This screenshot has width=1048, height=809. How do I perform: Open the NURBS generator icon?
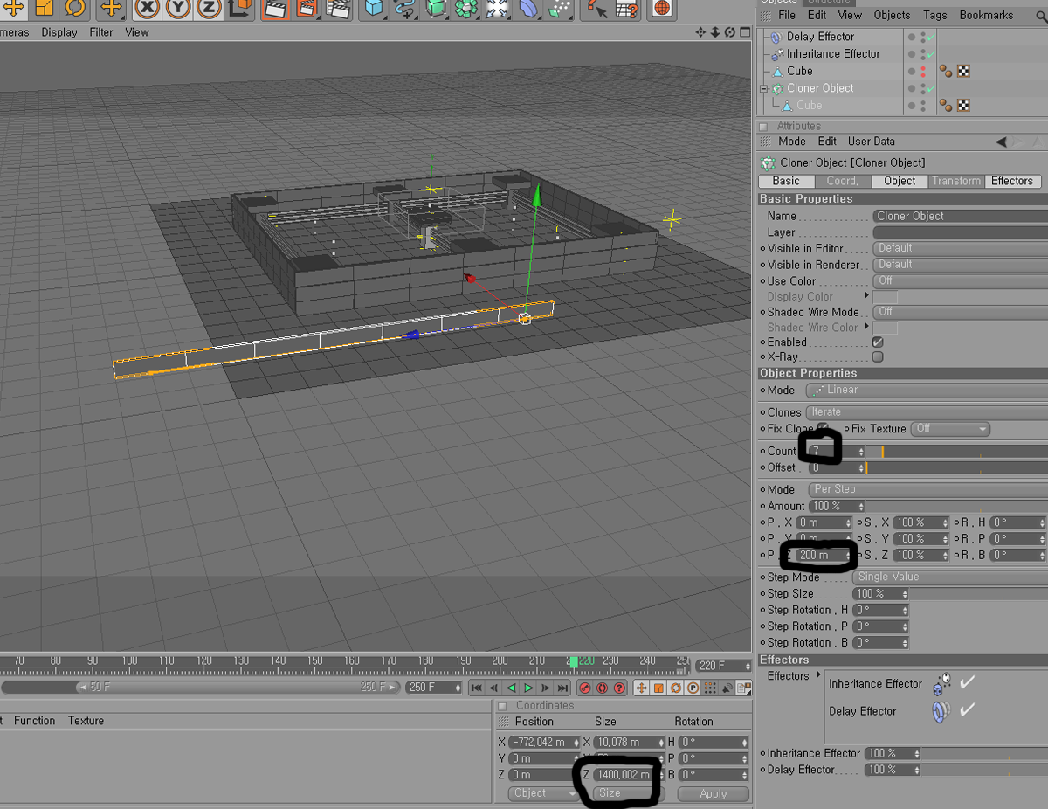coord(435,9)
